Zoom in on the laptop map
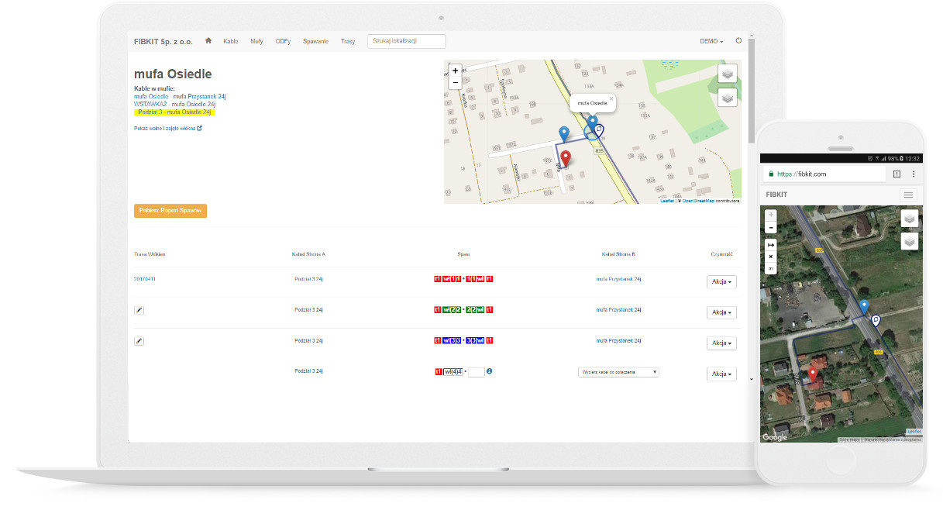The width and height of the screenshot is (943, 517). [x=455, y=71]
